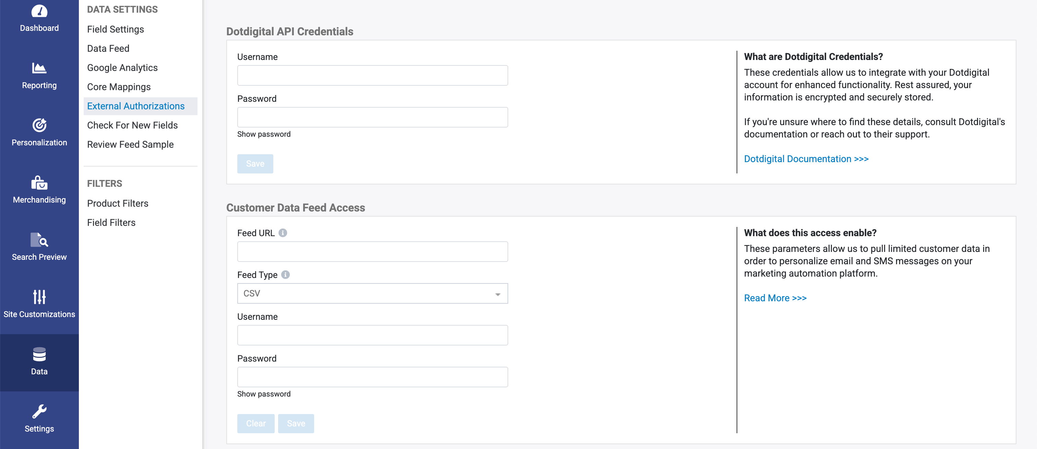
Task: Click the Dotdigital Username input field
Action: point(372,75)
